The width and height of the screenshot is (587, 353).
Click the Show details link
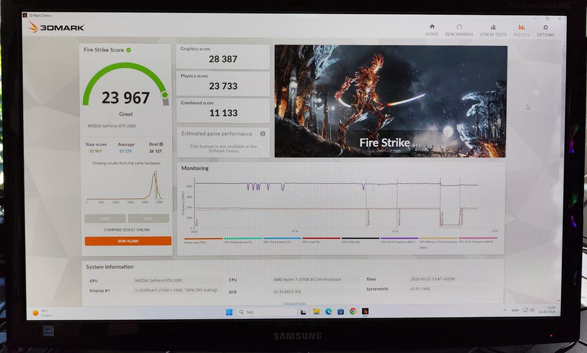pos(295,303)
